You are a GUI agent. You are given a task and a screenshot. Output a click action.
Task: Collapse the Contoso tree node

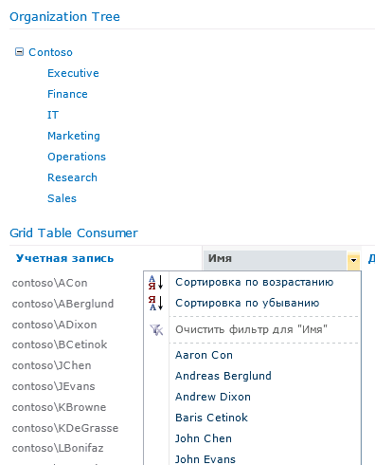point(19,52)
